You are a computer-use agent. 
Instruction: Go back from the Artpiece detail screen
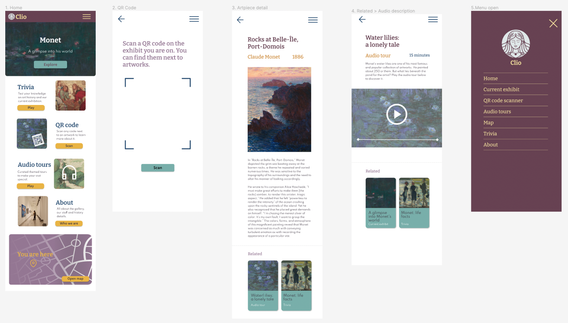pyautogui.click(x=240, y=20)
